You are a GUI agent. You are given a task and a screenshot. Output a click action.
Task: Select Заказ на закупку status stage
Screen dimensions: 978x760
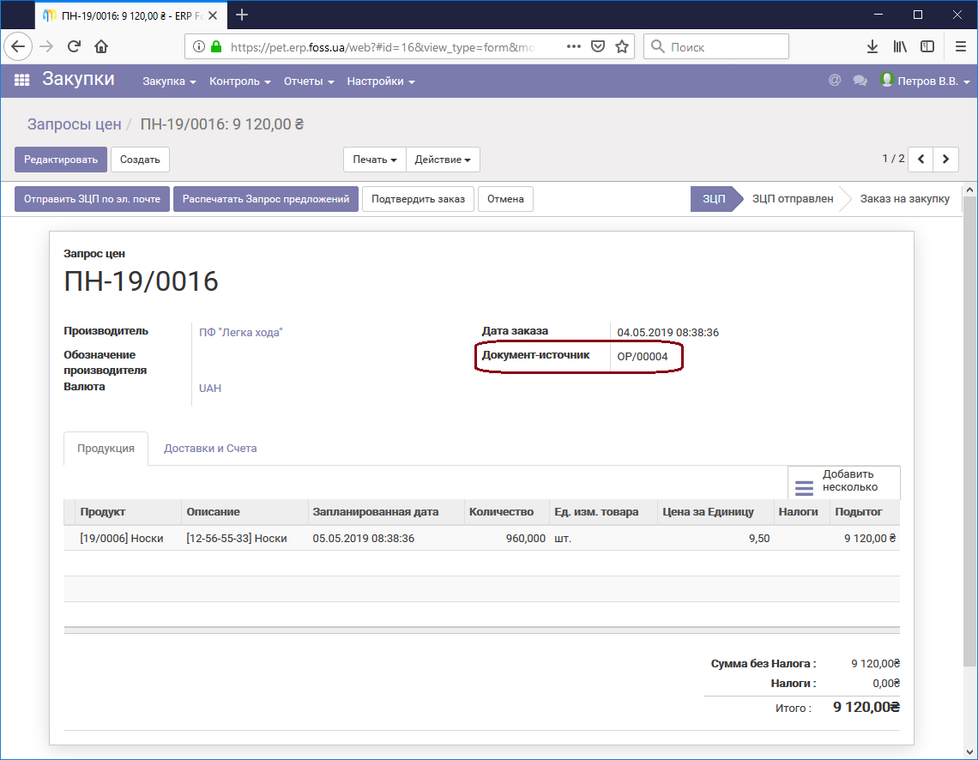tap(904, 198)
